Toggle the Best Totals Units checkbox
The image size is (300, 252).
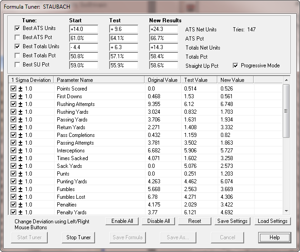17,46
